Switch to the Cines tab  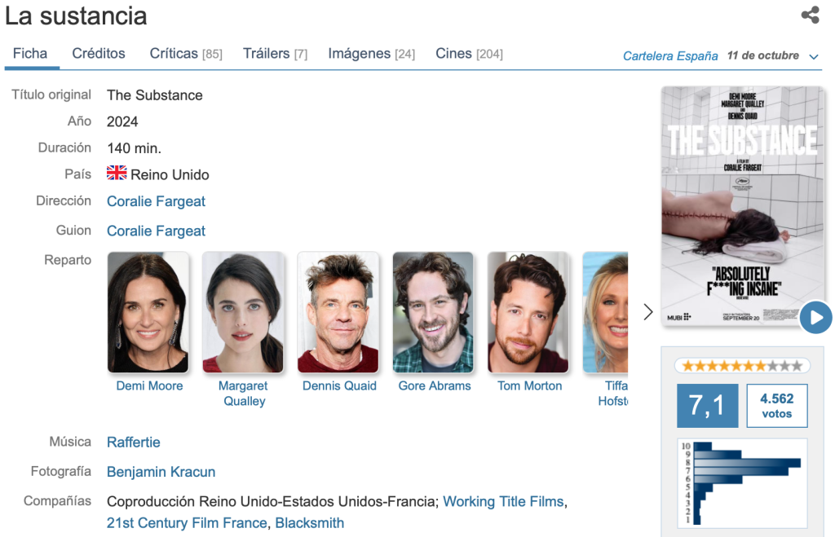tap(469, 54)
